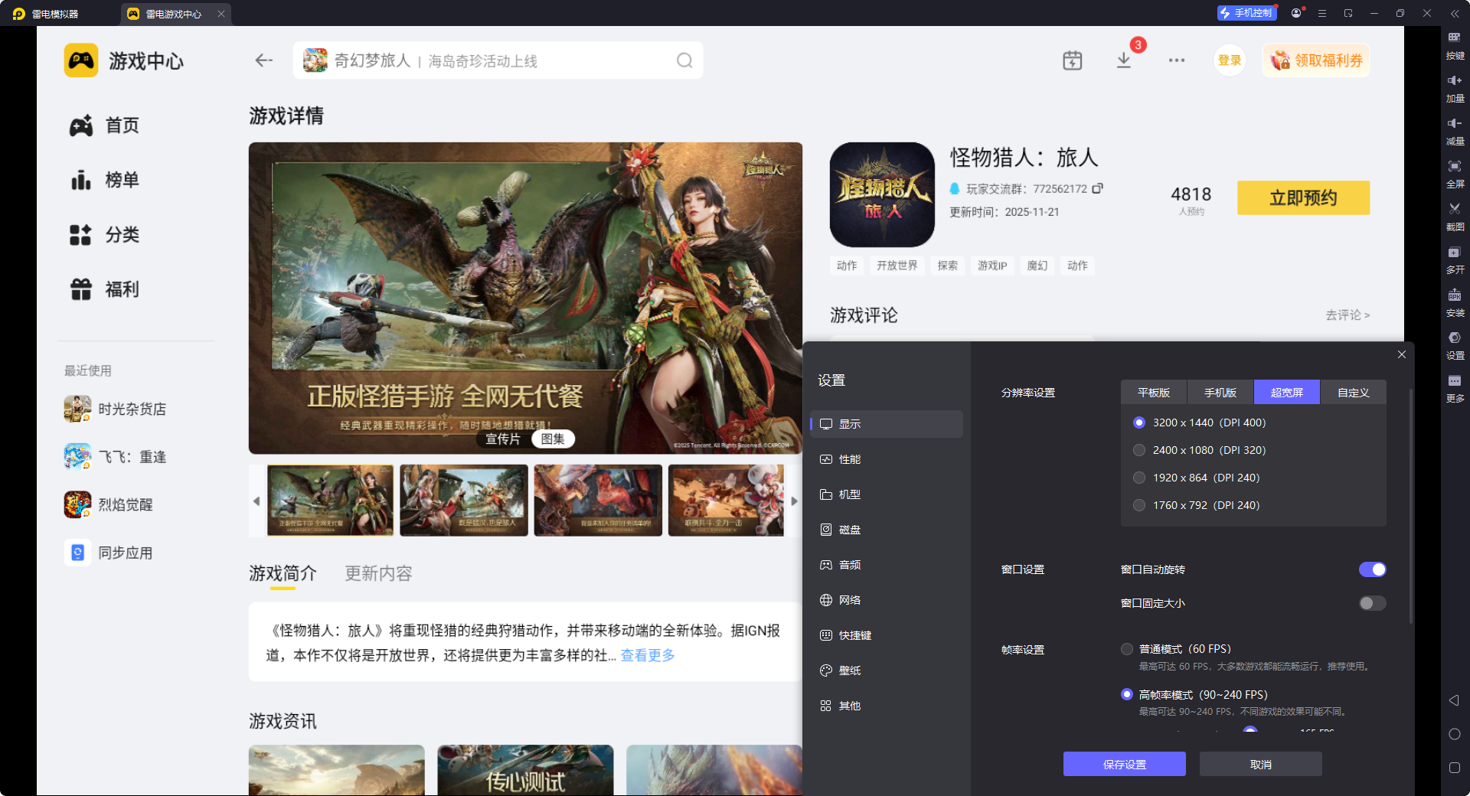
Task: Open the download manager showing 3 downloads
Action: click(1123, 60)
